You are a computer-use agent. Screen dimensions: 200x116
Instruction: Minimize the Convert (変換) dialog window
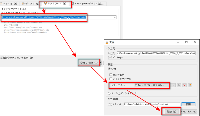point(178,42)
